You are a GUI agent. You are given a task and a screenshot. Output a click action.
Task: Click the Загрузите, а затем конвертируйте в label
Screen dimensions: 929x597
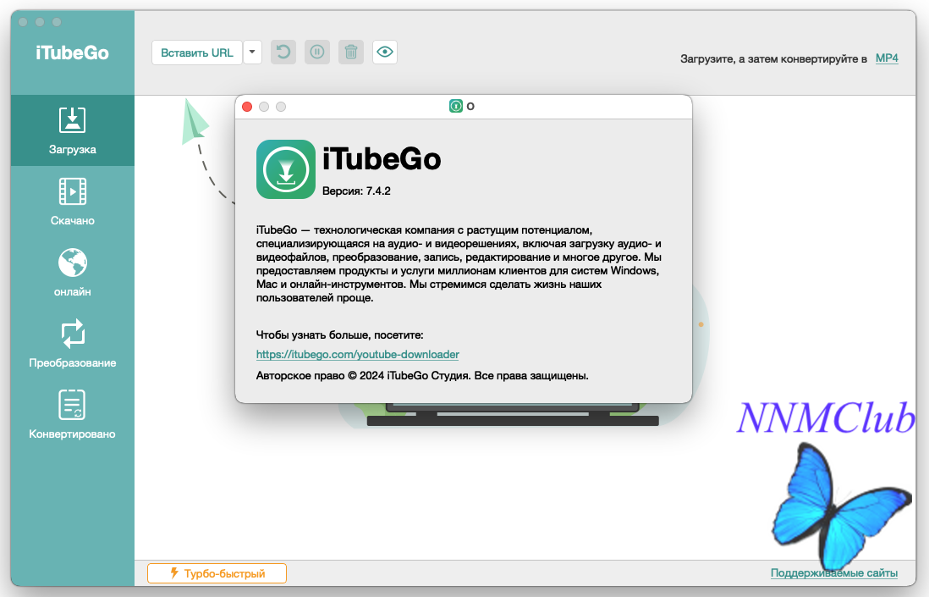tap(773, 58)
